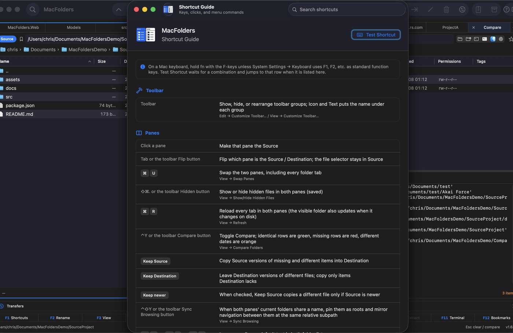Click the Finder face icon

click(493, 39)
